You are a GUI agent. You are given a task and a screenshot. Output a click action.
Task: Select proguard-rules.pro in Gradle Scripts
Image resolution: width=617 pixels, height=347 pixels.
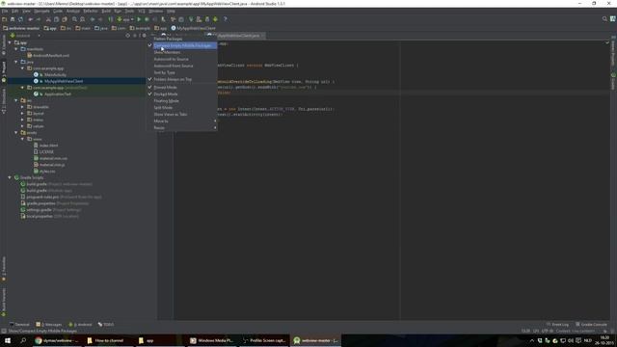(x=61, y=197)
